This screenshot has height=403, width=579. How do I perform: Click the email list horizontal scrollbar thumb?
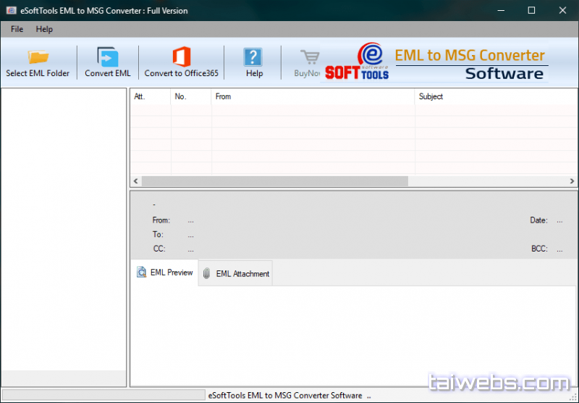pos(275,181)
